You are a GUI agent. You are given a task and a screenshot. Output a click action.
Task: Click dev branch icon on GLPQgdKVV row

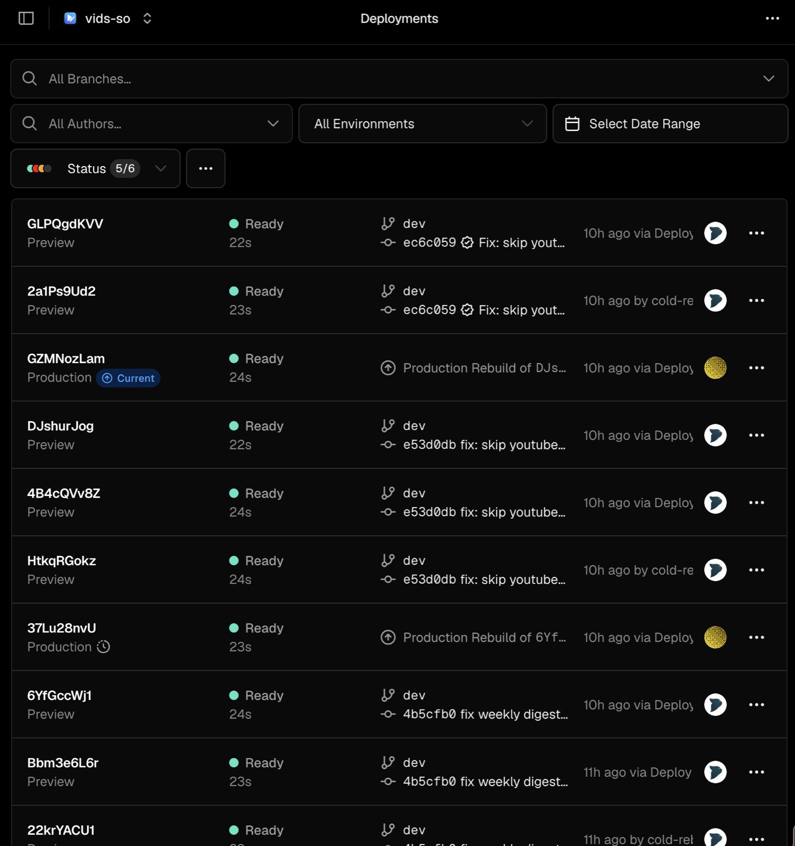click(388, 224)
